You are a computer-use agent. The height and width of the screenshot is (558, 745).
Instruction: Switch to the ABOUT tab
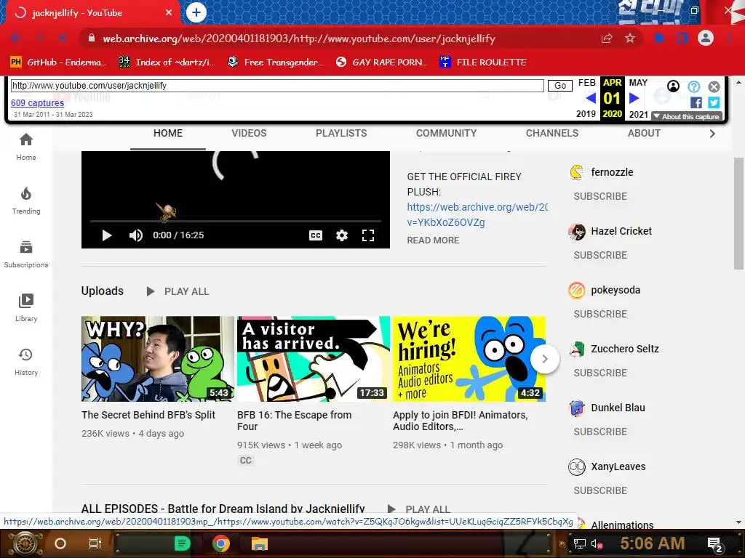644,134
